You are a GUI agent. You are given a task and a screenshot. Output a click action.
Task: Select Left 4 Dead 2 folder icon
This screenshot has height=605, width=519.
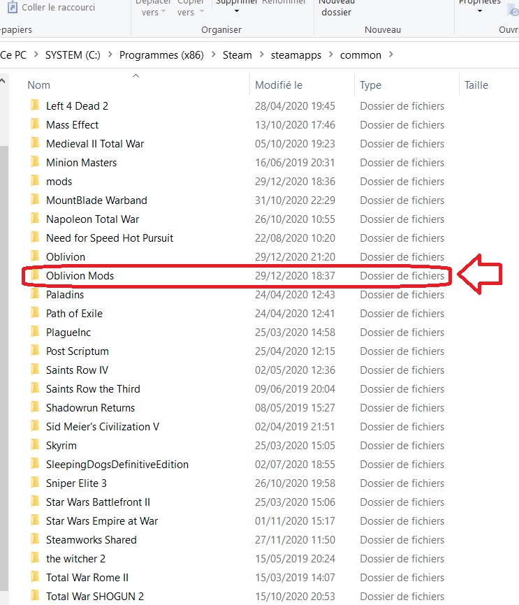pyautogui.click(x=35, y=105)
